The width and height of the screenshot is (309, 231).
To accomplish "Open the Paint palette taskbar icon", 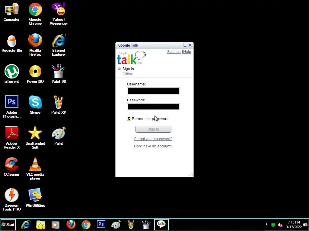I will tap(116, 224).
